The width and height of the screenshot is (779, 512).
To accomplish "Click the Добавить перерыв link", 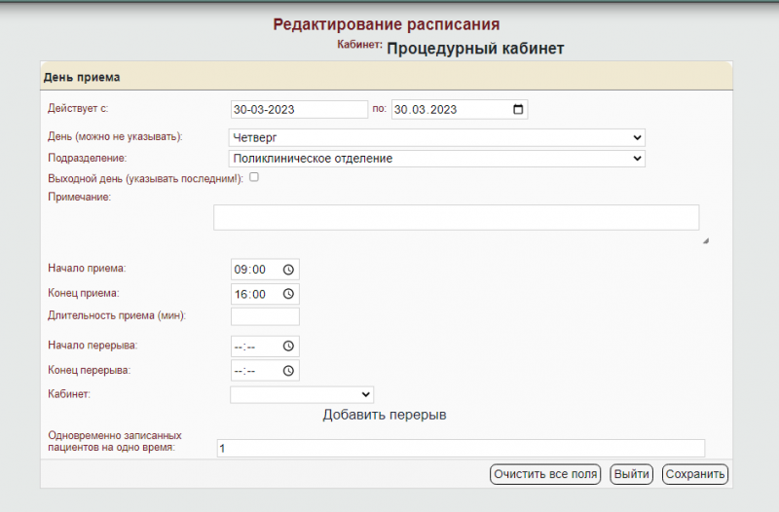I will click(x=384, y=415).
